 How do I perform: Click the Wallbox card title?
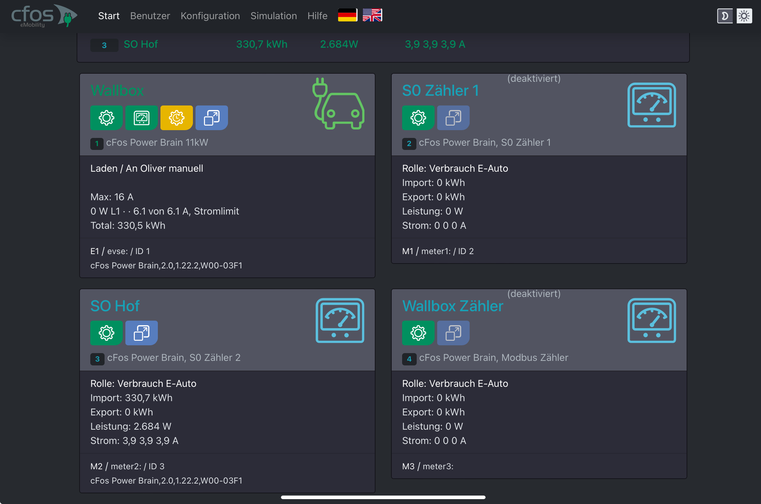[x=117, y=91]
